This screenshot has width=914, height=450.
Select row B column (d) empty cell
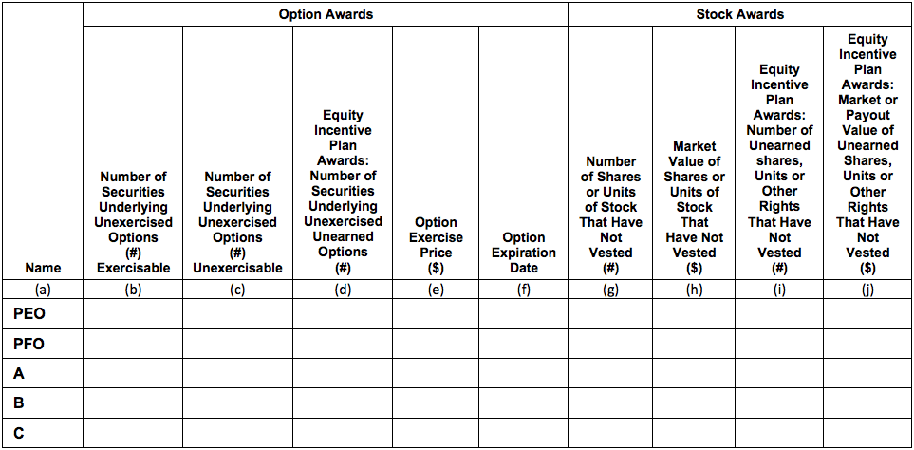click(343, 403)
